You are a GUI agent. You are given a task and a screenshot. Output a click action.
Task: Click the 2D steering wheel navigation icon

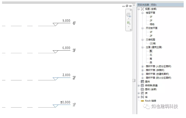point(129,15)
